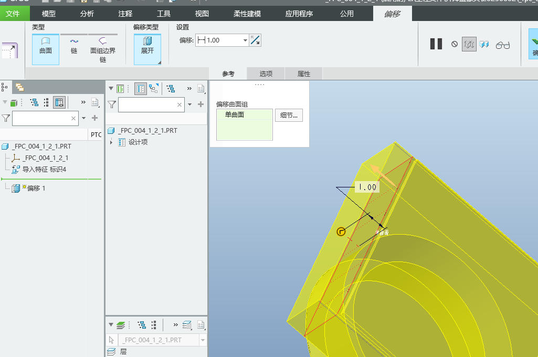This screenshot has width=538, height=357.
Task: Click the no-preview circle-slash icon
Action: point(455,45)
